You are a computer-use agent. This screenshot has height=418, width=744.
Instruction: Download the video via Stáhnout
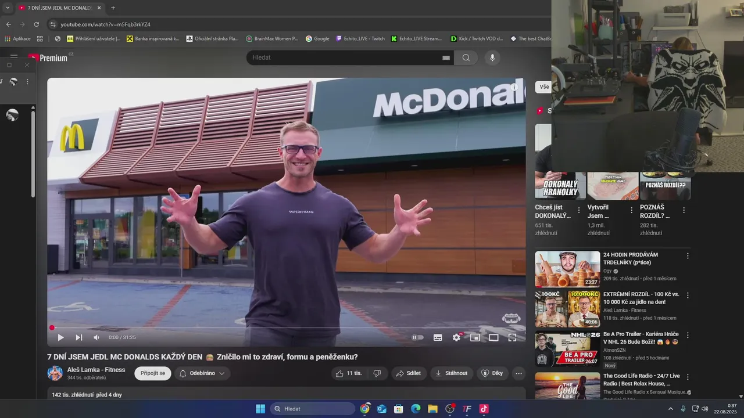452,373
